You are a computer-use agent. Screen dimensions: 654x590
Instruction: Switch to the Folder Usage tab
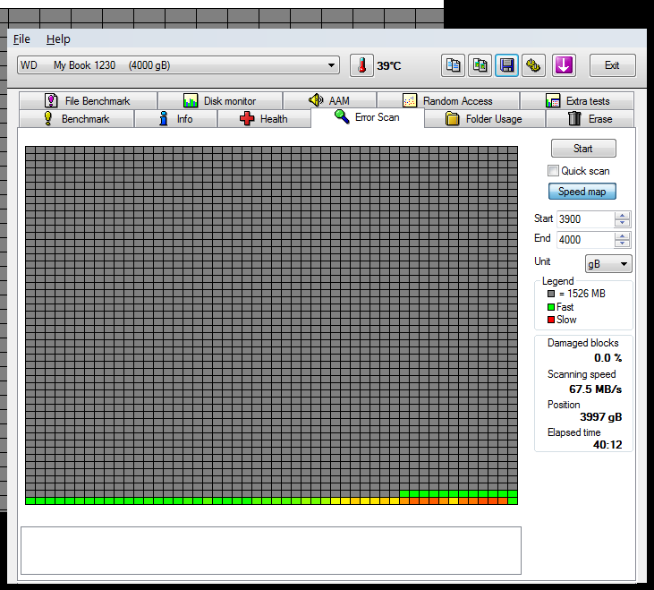pyautogui.click(x=485, y=118)
